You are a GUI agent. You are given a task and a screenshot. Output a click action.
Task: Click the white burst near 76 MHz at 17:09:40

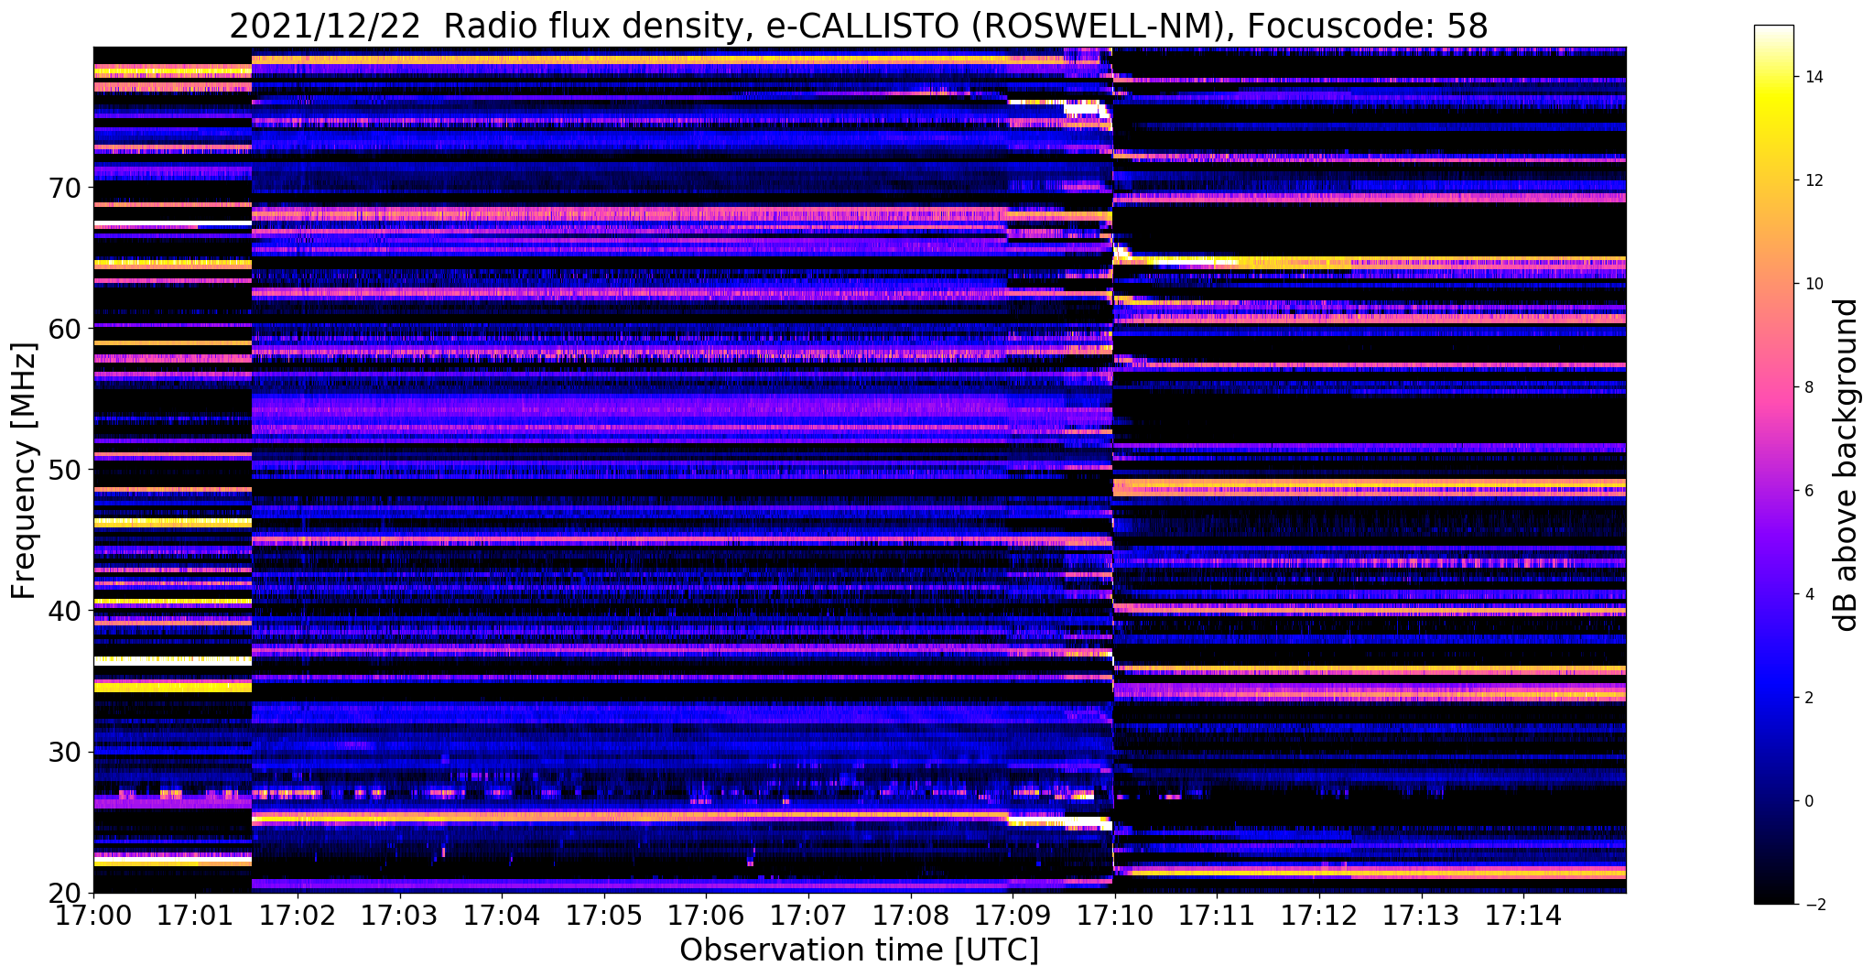(1083, 109)
